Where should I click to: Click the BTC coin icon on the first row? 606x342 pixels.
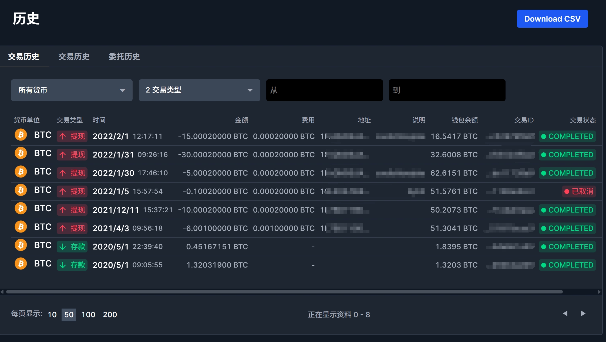pyautogui.click(x=21, y=135)
